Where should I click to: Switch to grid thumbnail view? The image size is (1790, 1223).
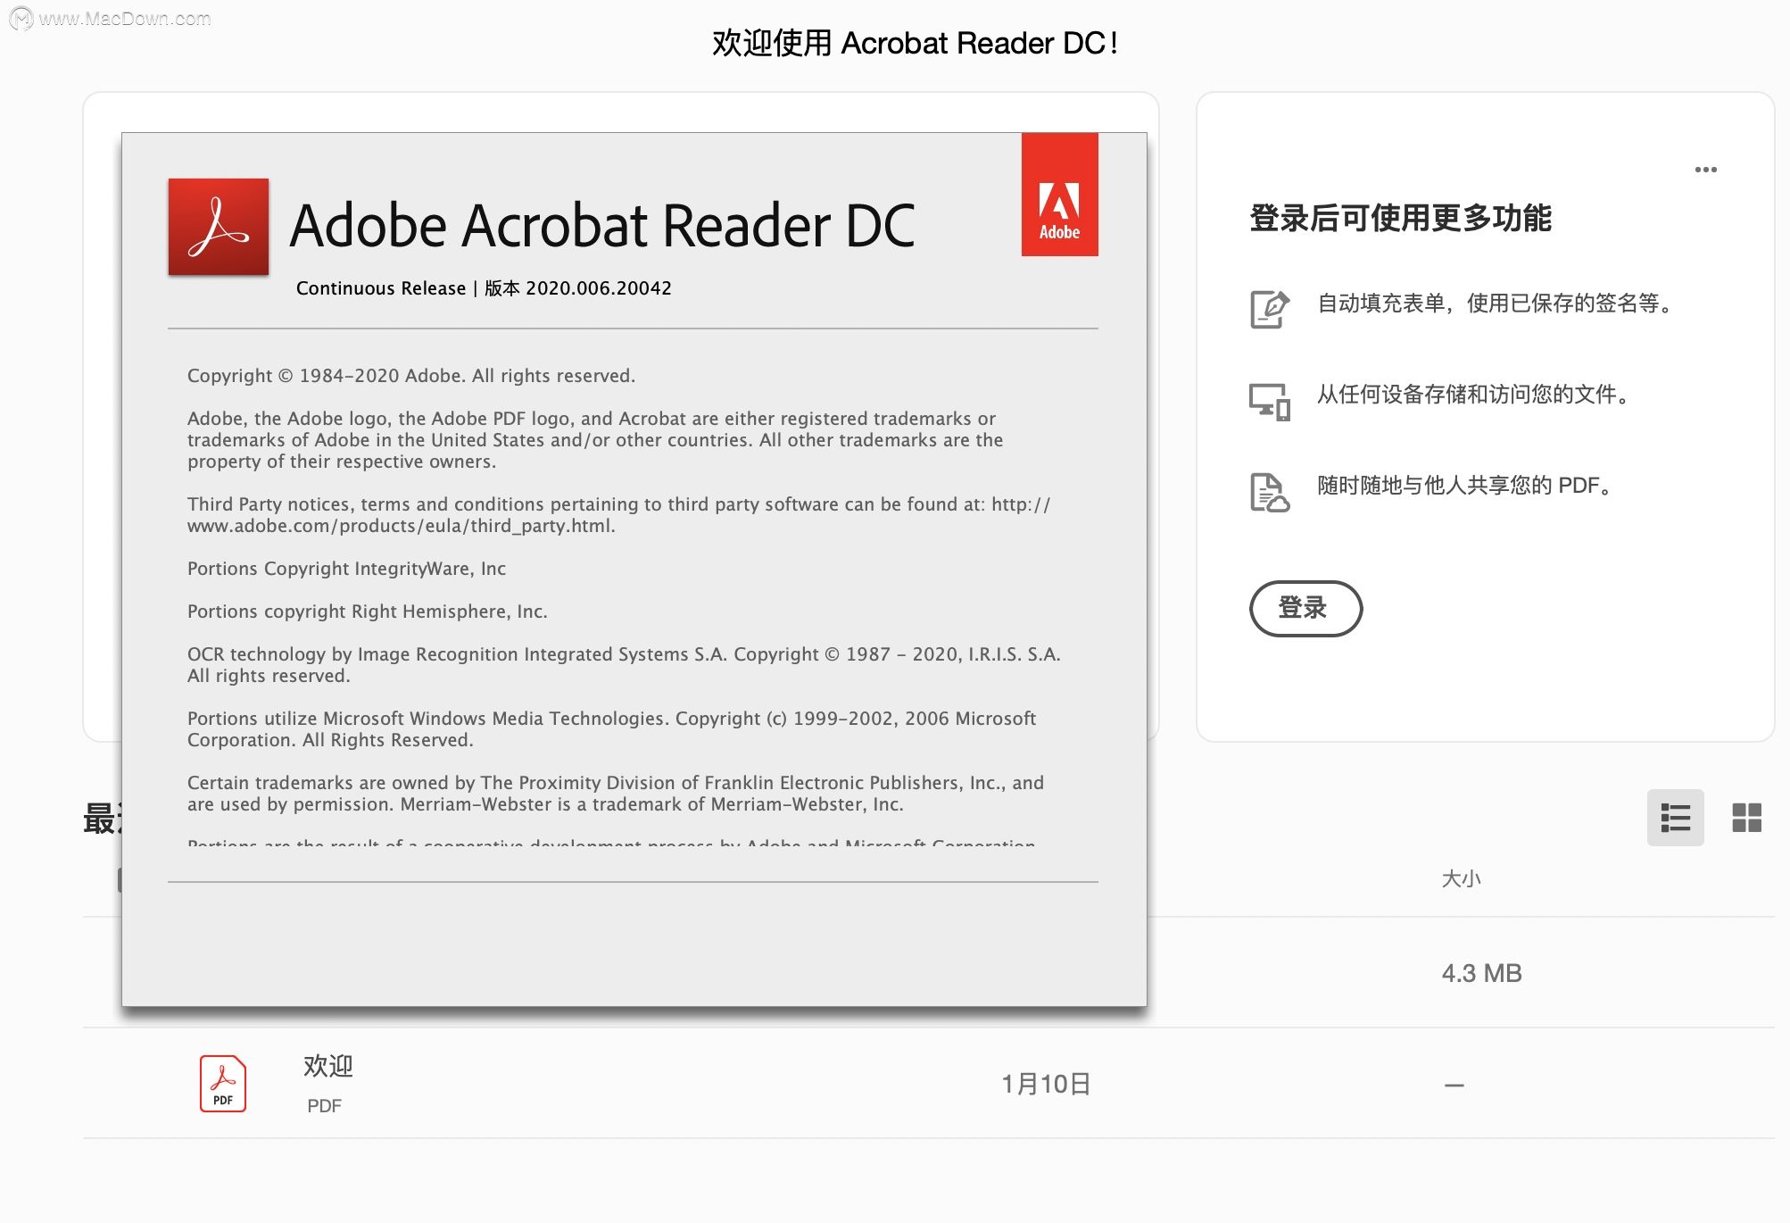1746,817
